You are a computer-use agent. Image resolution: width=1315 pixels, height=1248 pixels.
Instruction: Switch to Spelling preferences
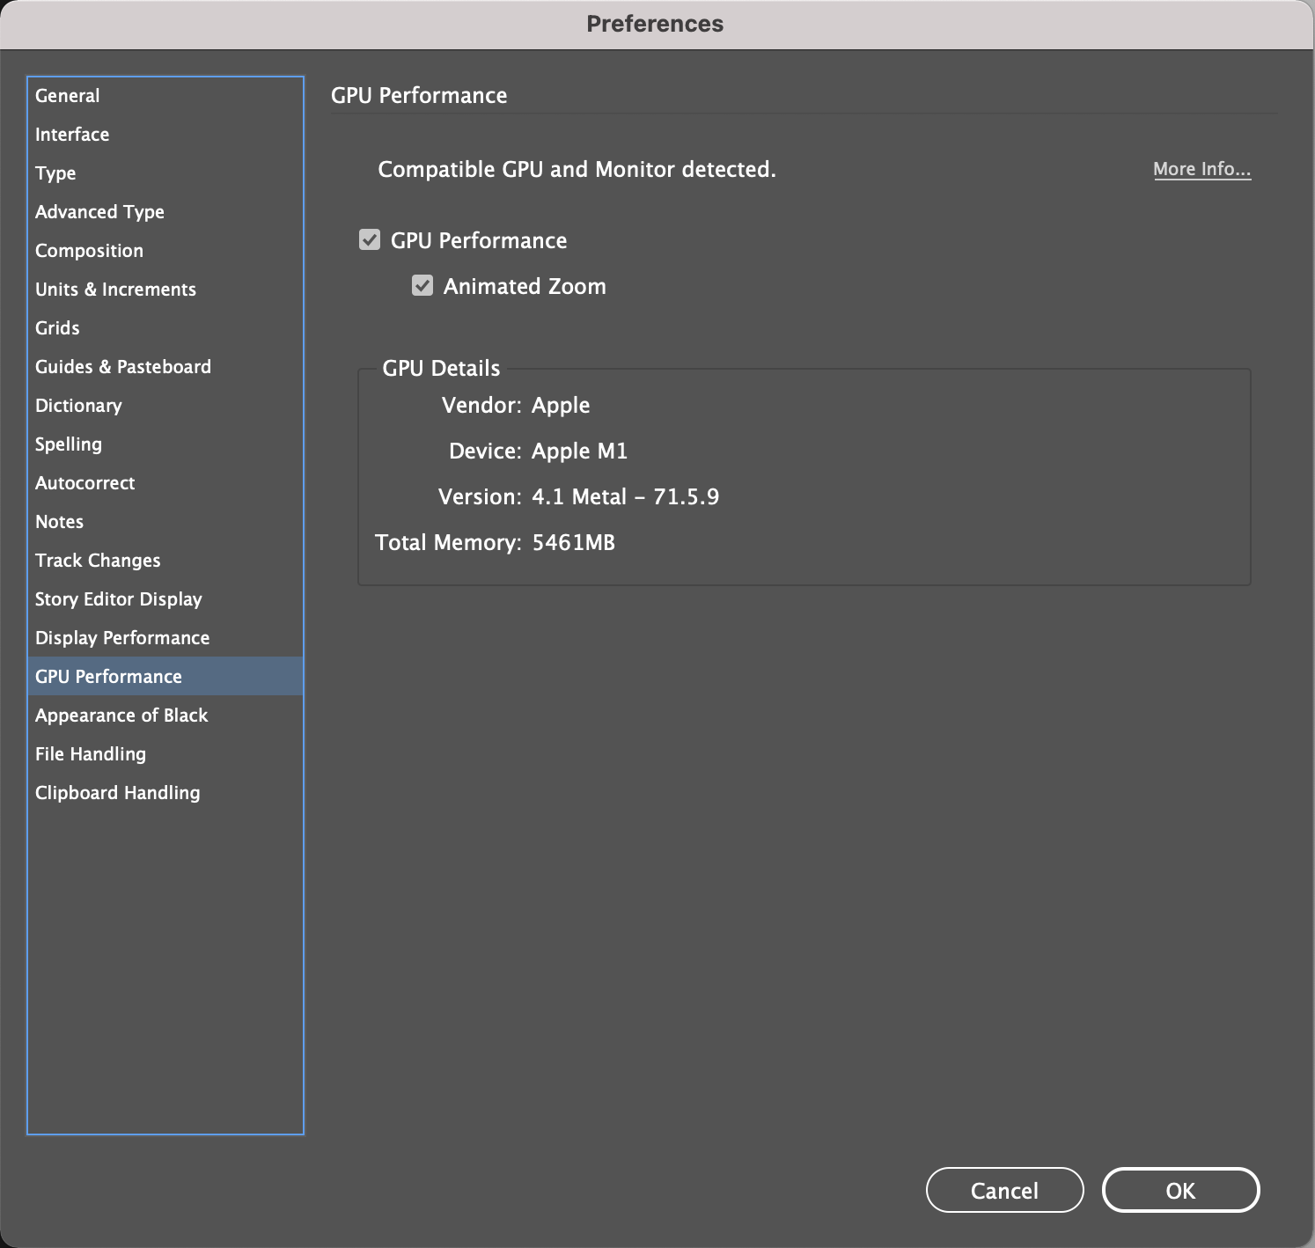click(69, 444)
